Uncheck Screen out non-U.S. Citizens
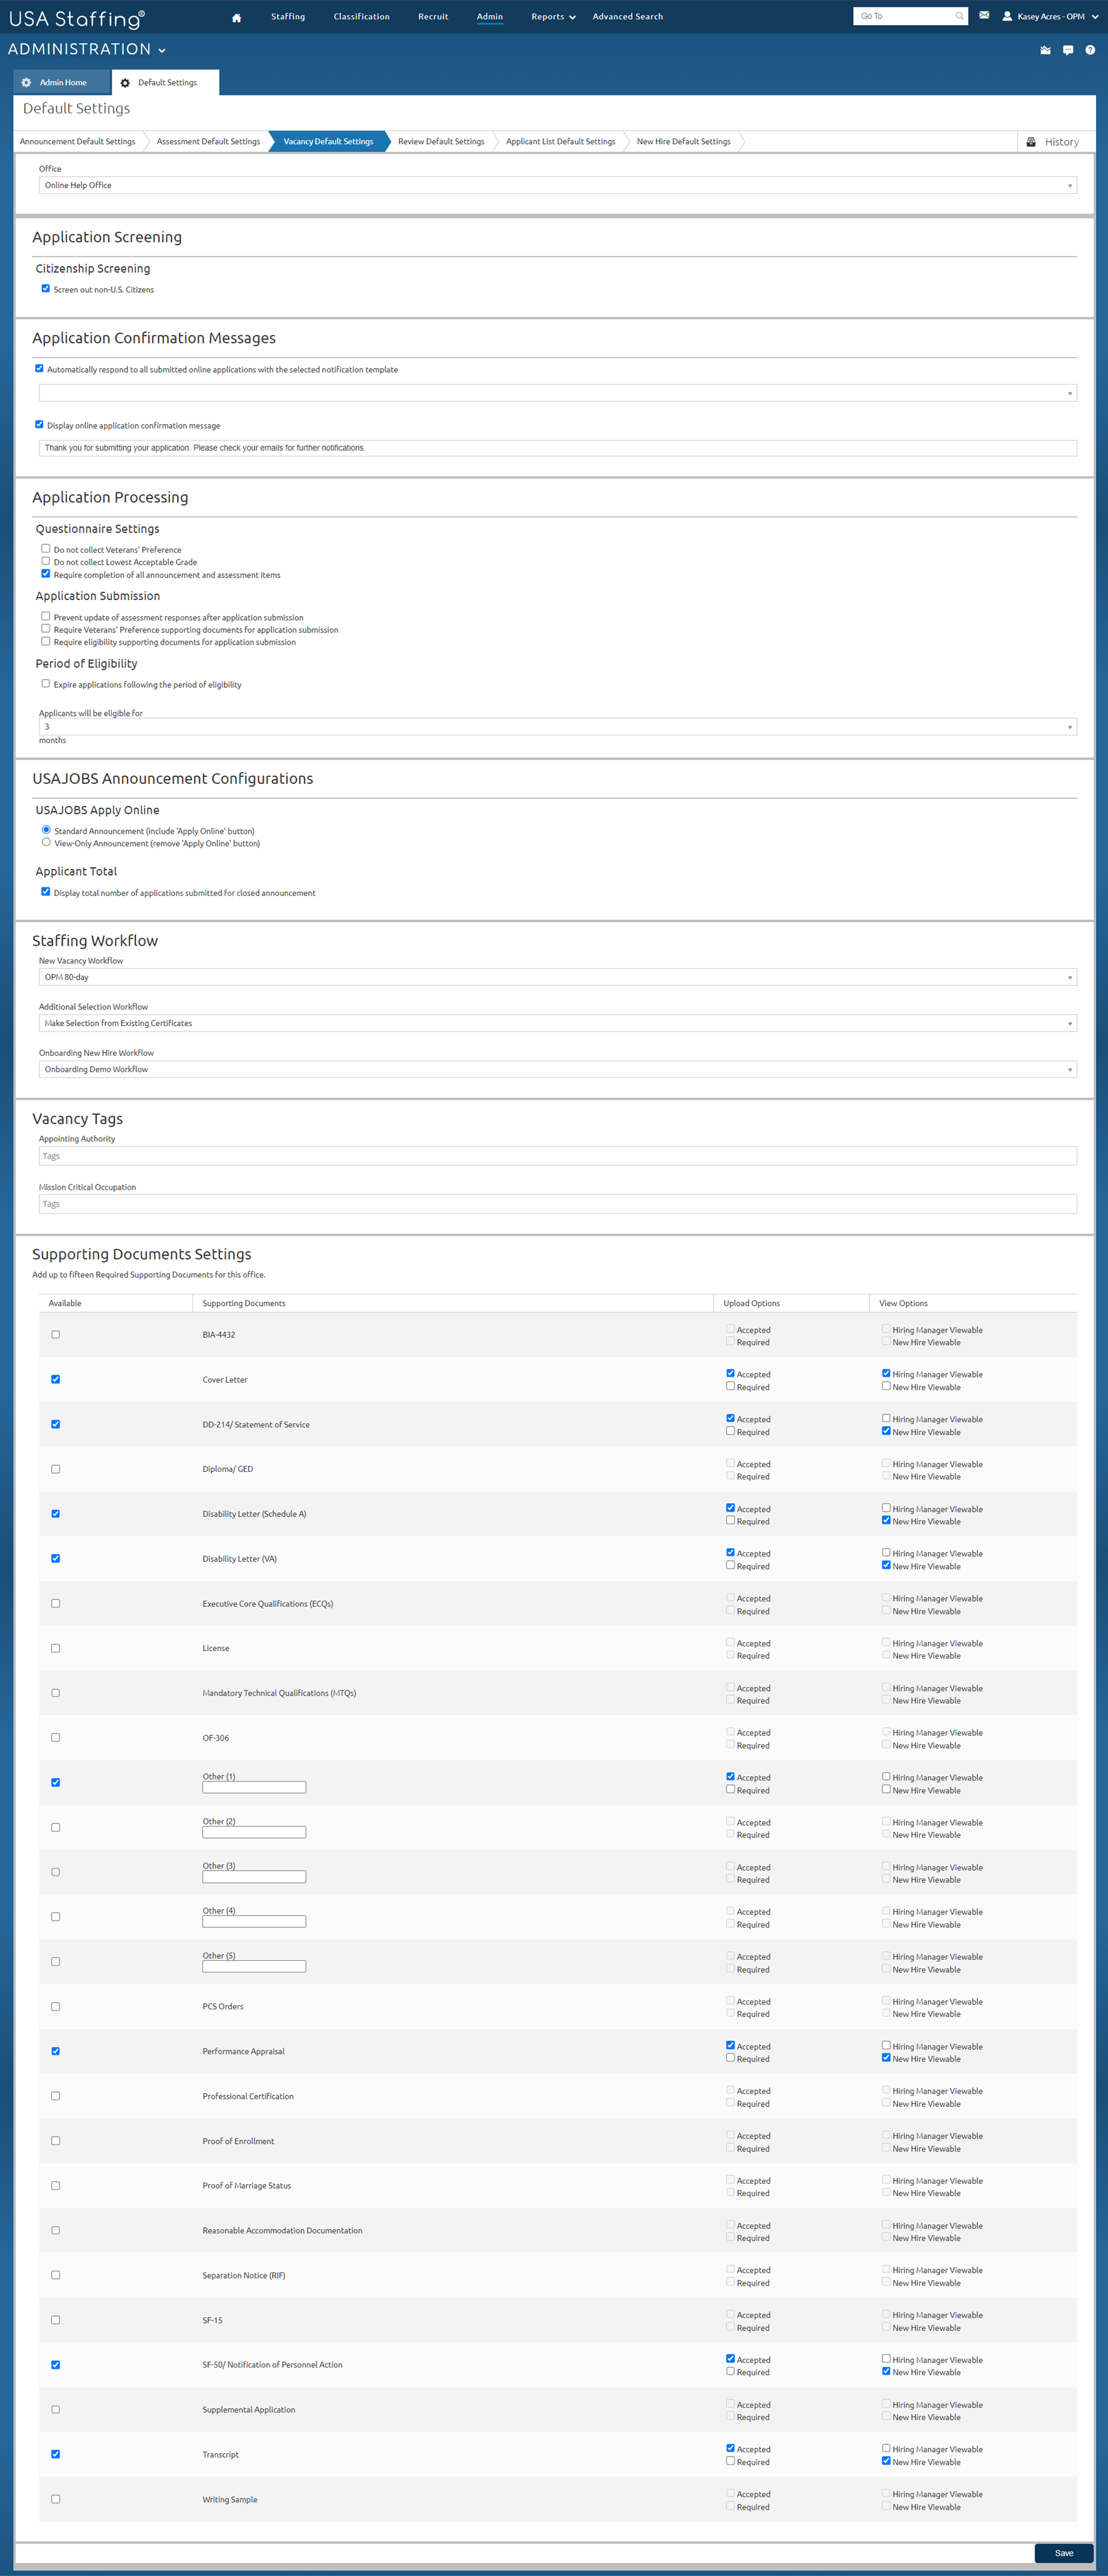The height and width of the screenshot is (2576, 1108). pos(46,288)
